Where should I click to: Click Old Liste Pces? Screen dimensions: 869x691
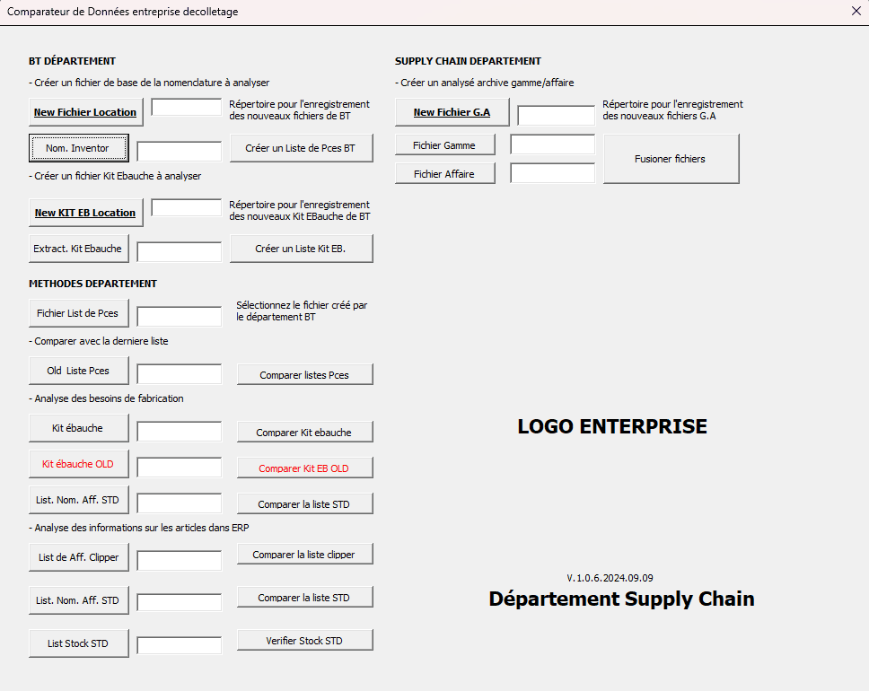click(78, 370)
